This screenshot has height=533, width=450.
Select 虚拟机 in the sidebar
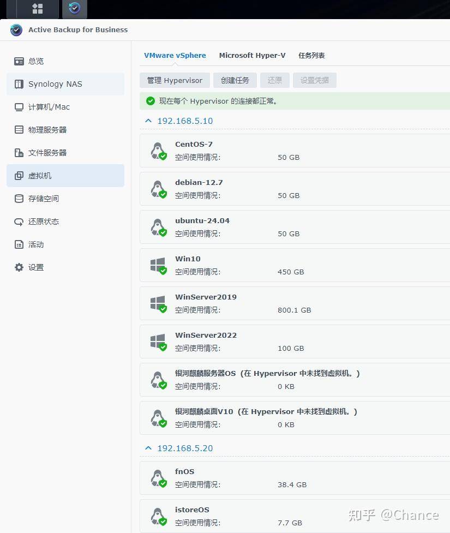pos(65,176)
